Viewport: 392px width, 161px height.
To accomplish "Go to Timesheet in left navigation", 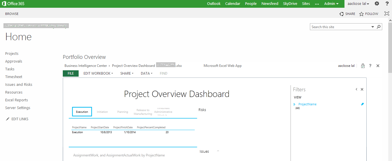I will pyautogui.click(x=14, y=77).
